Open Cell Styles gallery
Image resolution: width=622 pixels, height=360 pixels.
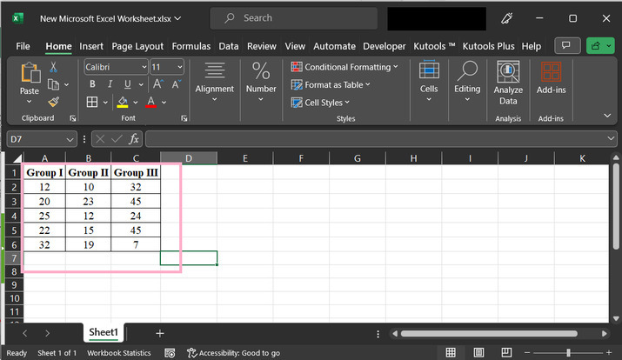pos(320,103)
